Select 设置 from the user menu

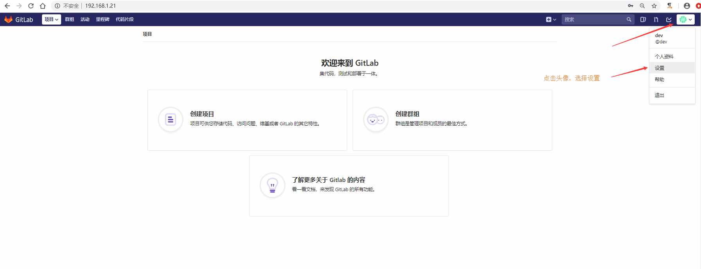[x=672, y=68]
